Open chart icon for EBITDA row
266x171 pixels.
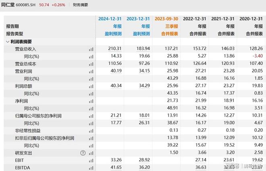coord(91,168)
